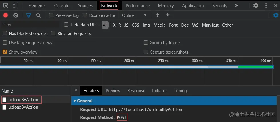Enable the Group by frame option
Viewport: 280px width, 122px height.
[146, 43]
